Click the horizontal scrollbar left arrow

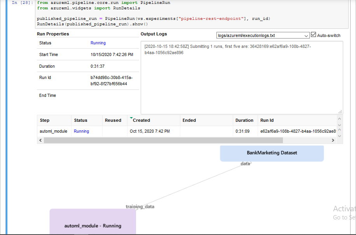click(x=40, y=140)
